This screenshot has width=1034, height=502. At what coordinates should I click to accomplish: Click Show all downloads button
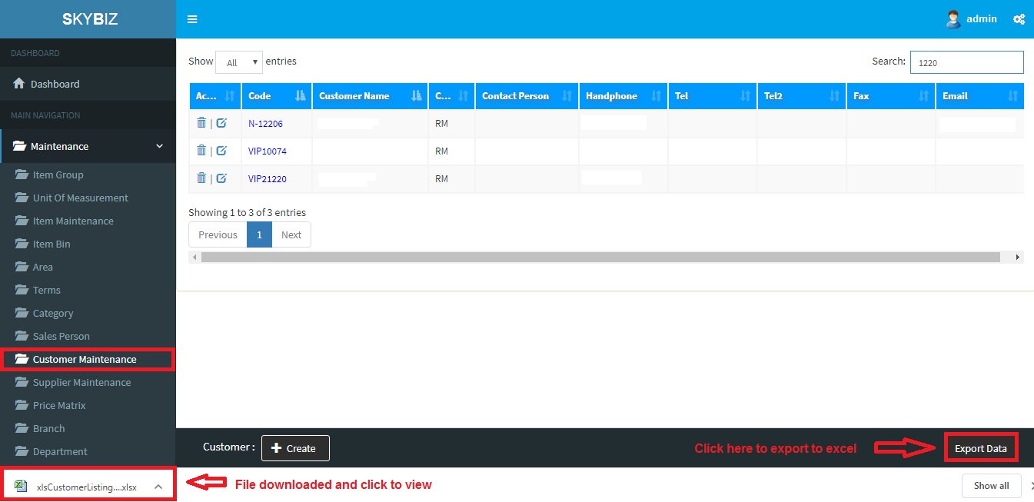point(991,486)
